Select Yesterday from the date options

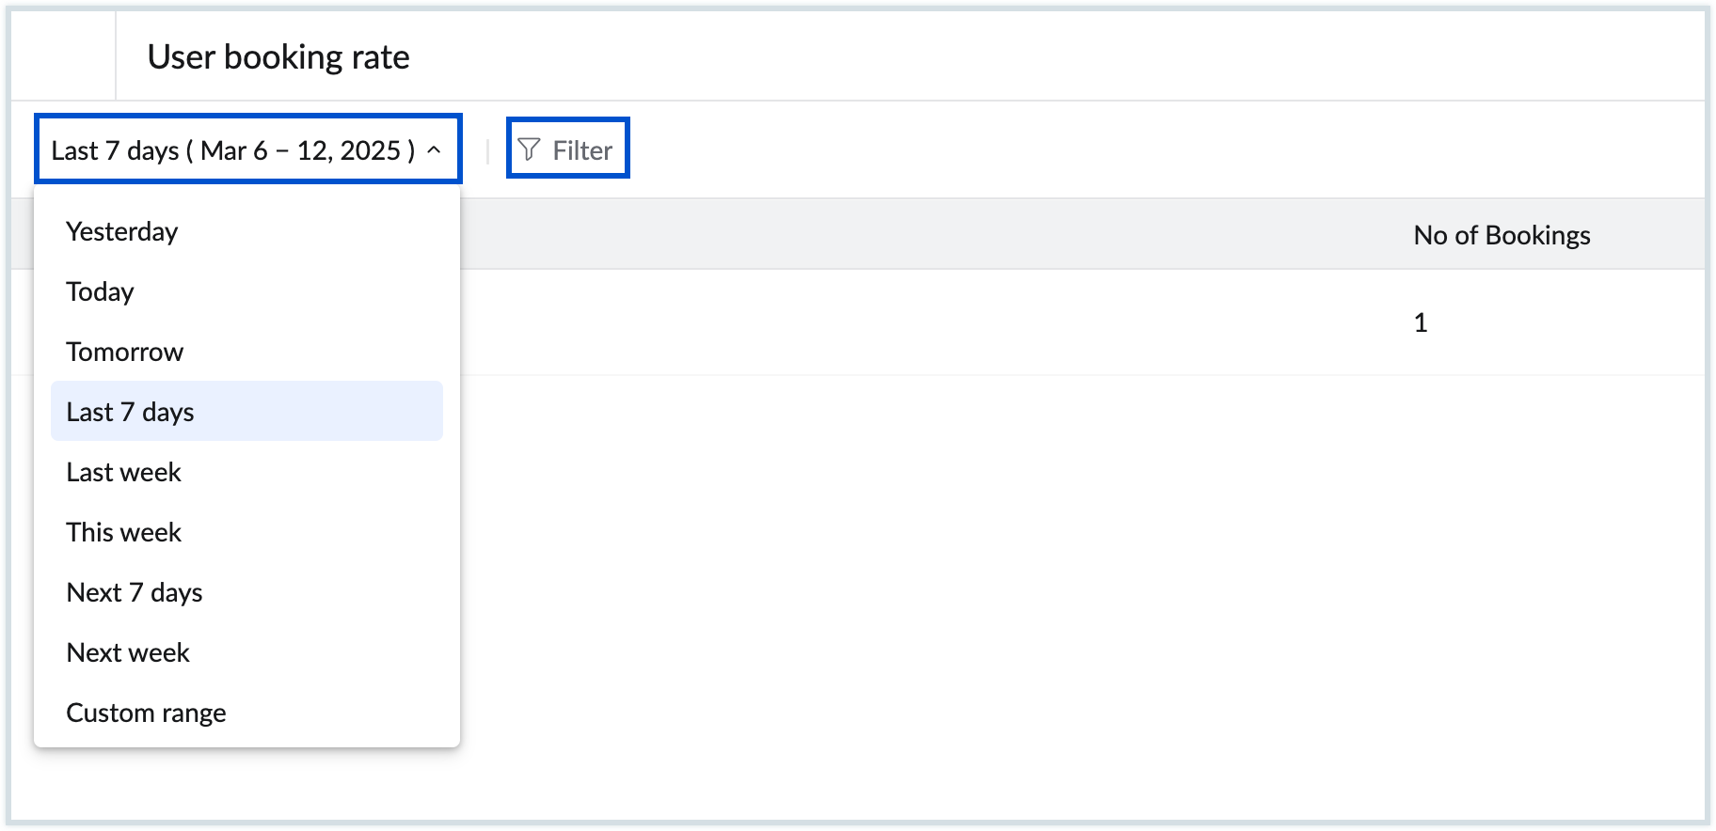[x=120, y=231]
